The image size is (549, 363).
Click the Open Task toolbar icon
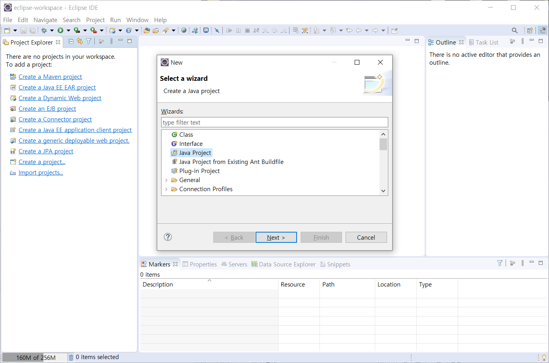click(x=156, y=30)
